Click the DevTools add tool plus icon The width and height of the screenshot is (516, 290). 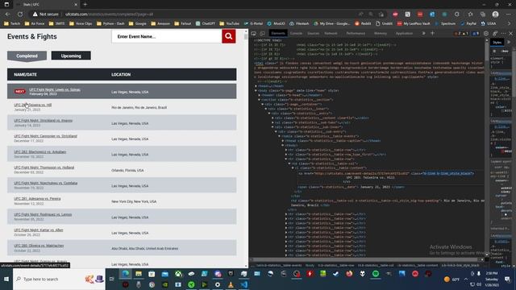432,33
